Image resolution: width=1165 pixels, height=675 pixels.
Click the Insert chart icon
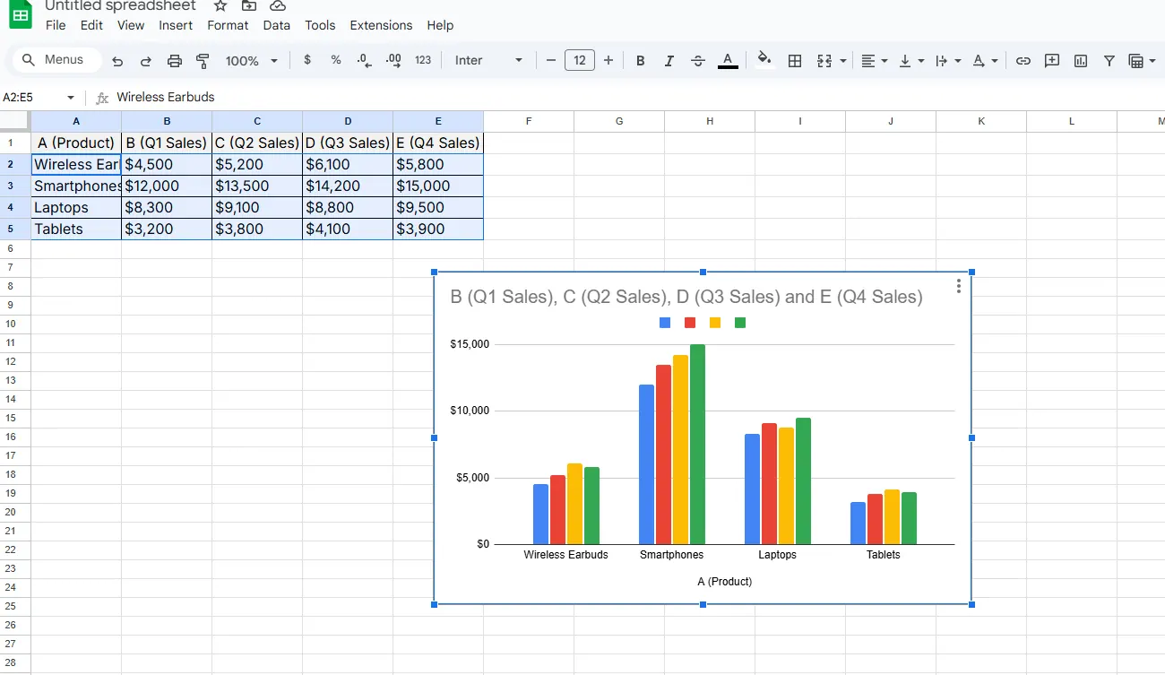point(1081,61)
